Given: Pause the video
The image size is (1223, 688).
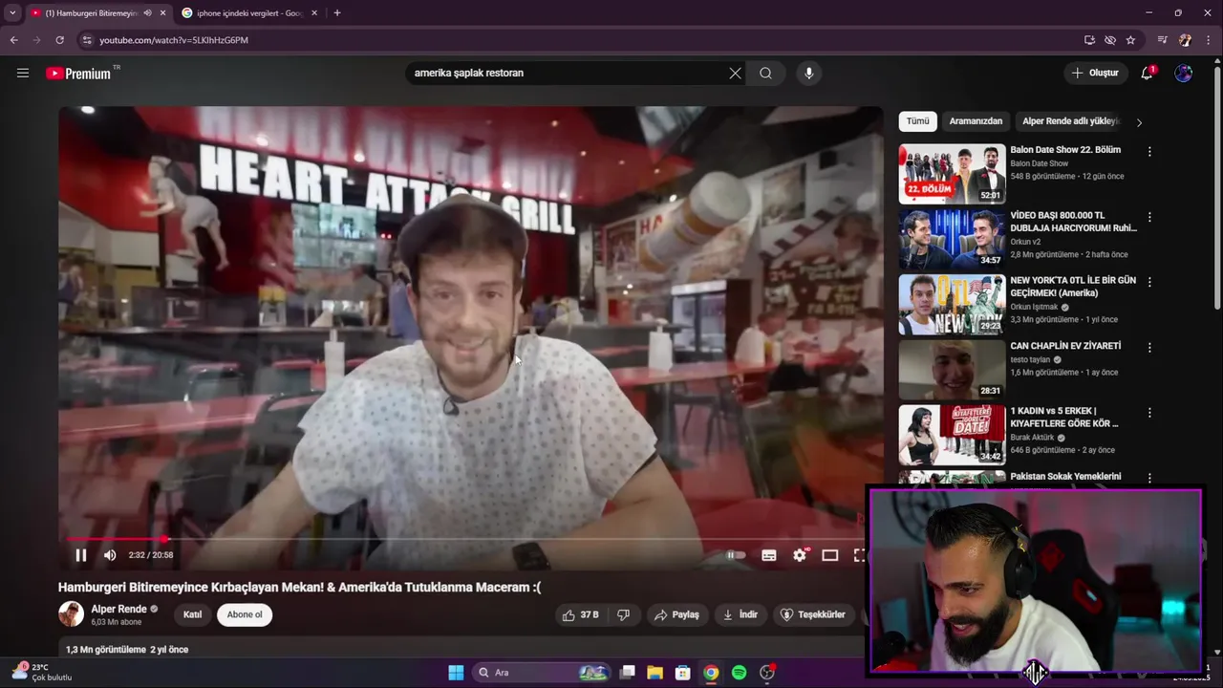Looking at the screenshot, I should (x=81, y=555).
